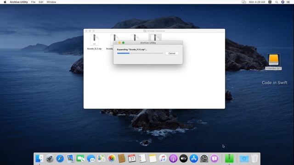The image size is (294, 165).
Task: Select the highlighted xip file in XCode Versions window
Action: 155,37
